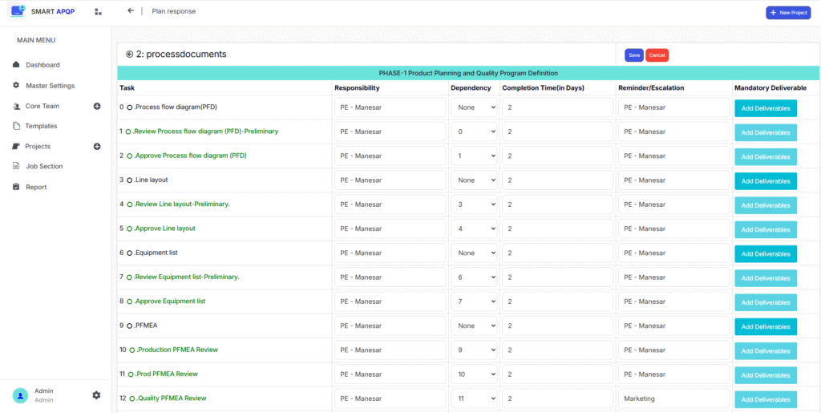Viewport: 821px width, 413px height.
Task: Click plus icon next to Projects
Action: coord(97,147)
